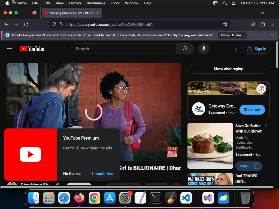Image resolution: width=279 pixels, height=209 pixels.
Task: Open Weather app from the dock
Action: point(223,198)
